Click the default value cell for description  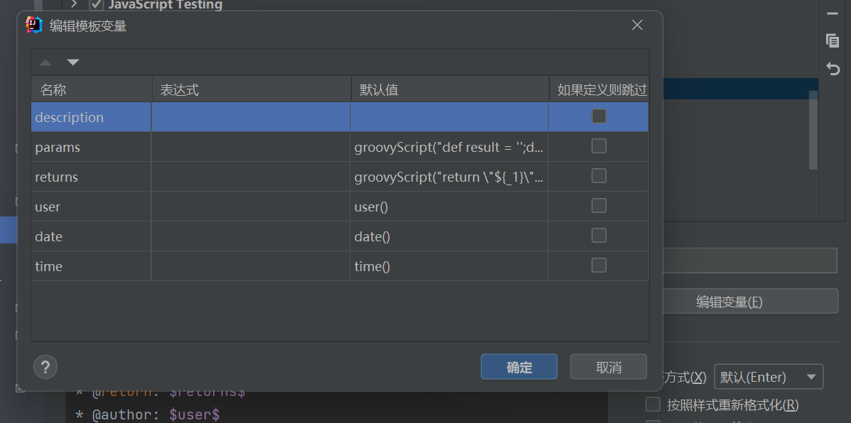[449, 117]
